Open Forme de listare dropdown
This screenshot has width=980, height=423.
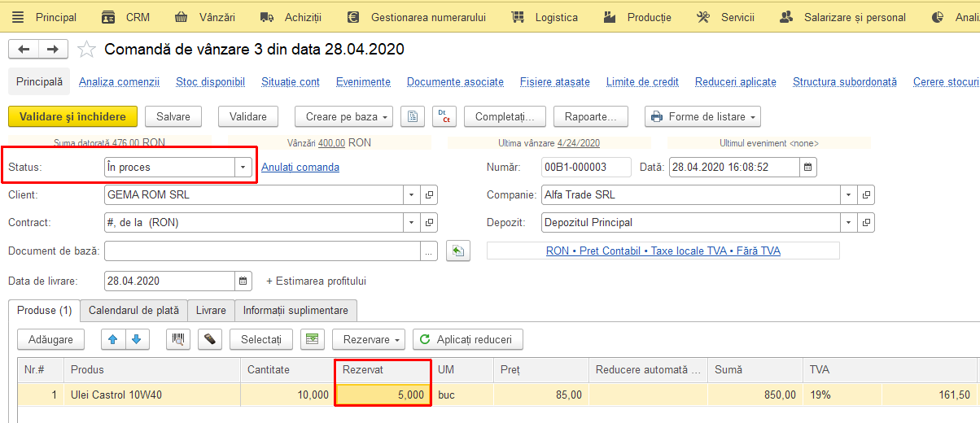point(702,116)
